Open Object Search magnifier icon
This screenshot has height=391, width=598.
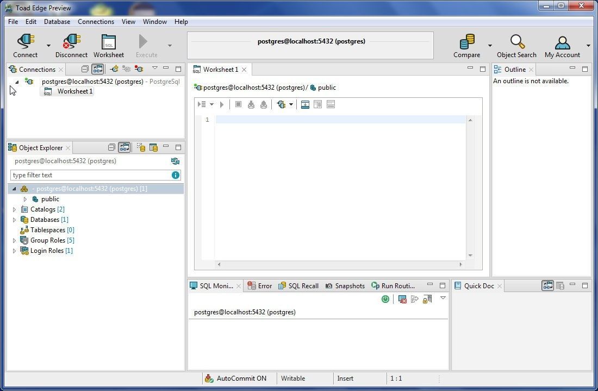pos(517,41)
